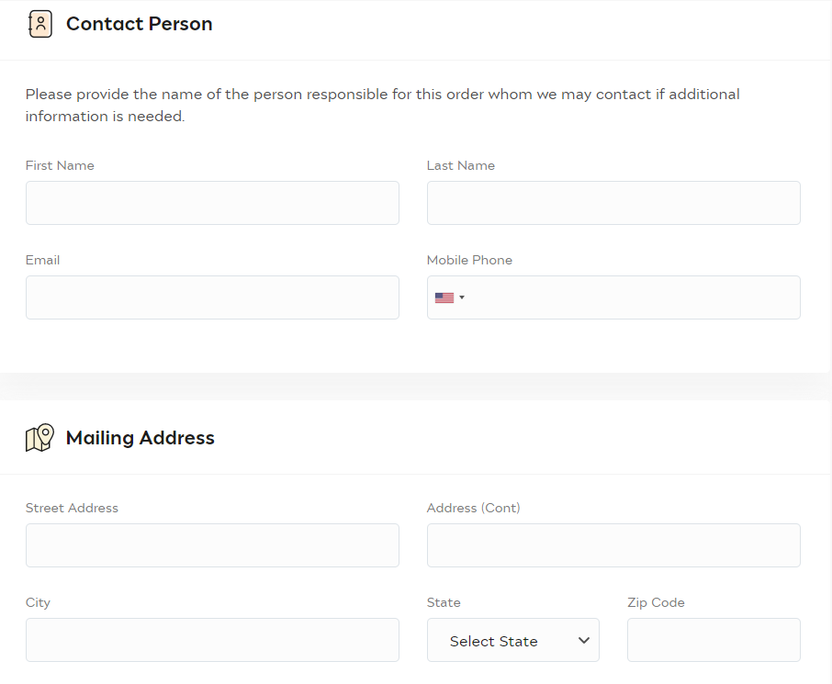The width and height of the screenshot is (832, 684).
Task: Click the Address (Cont) input field
Action: 613,545
